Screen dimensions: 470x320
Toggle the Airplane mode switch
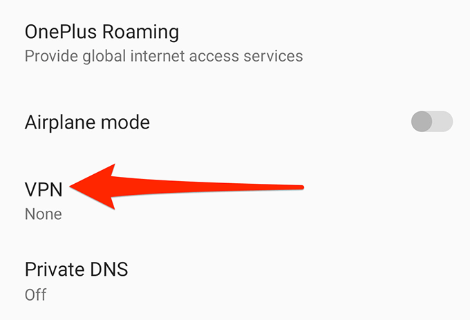tap(432, 122)
